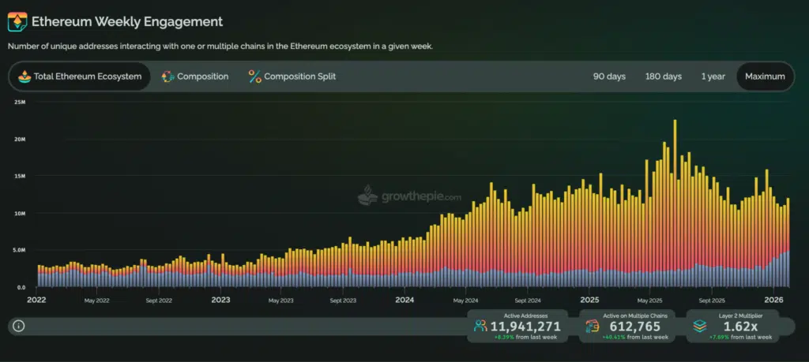The height and width of the screenshot is (362, 809).
Task: Click the growthepie.com watermark
Action: point(409,196)
